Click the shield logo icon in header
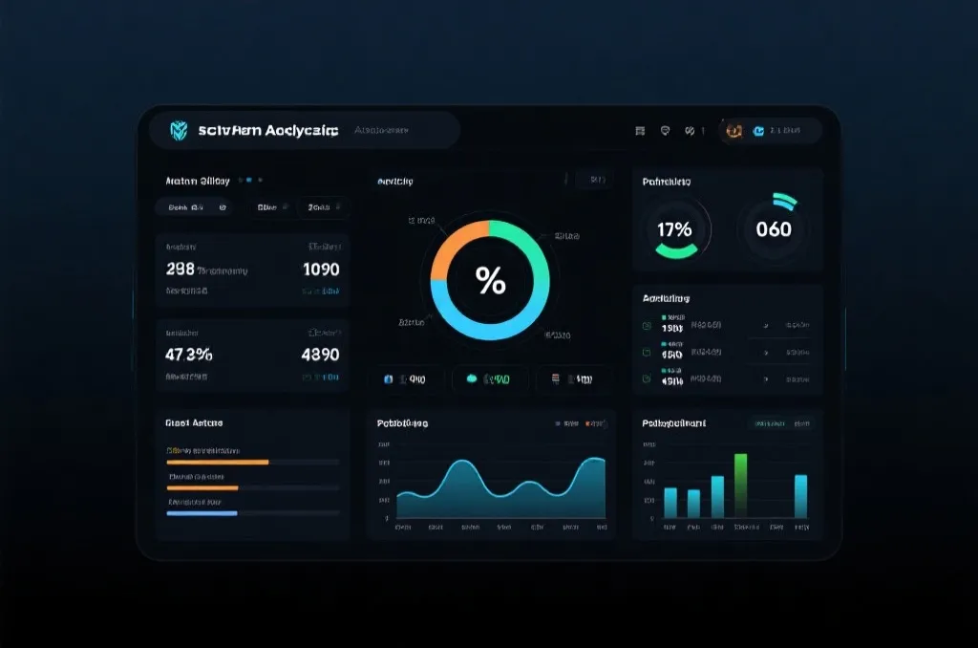 [x=179, y=131]
